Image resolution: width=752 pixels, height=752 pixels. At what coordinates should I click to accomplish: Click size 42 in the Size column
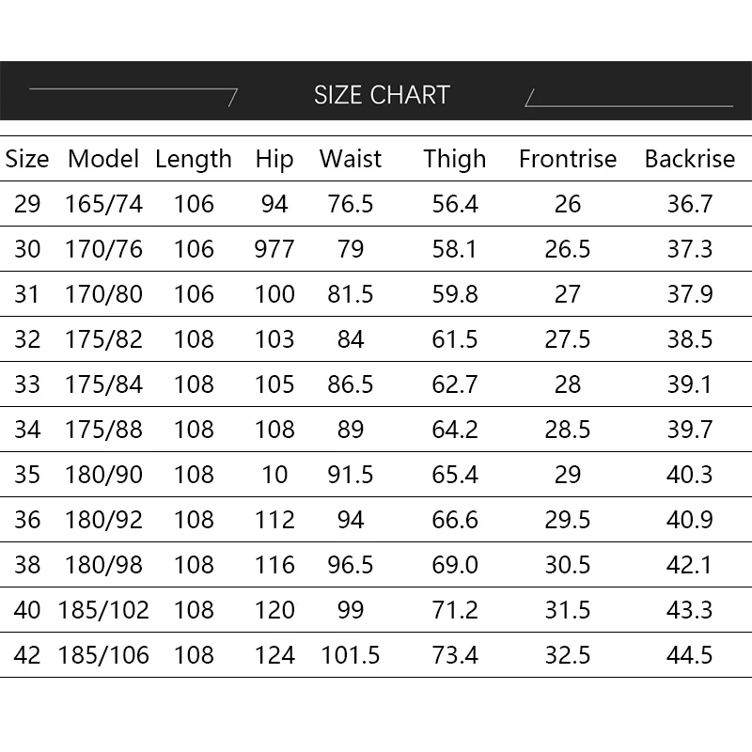[27, 655]
